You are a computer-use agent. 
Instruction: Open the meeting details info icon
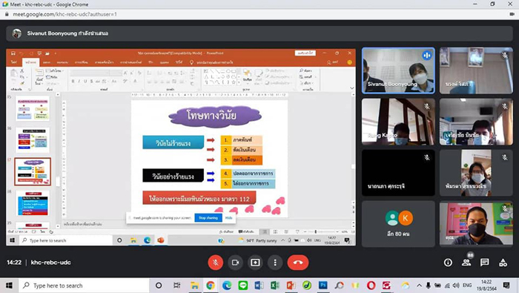448,263
